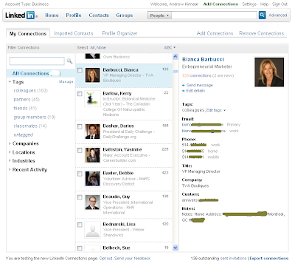Viewport: 295px width, 266px height.
Task: Select All Connections filter
Action: point(41,73)
